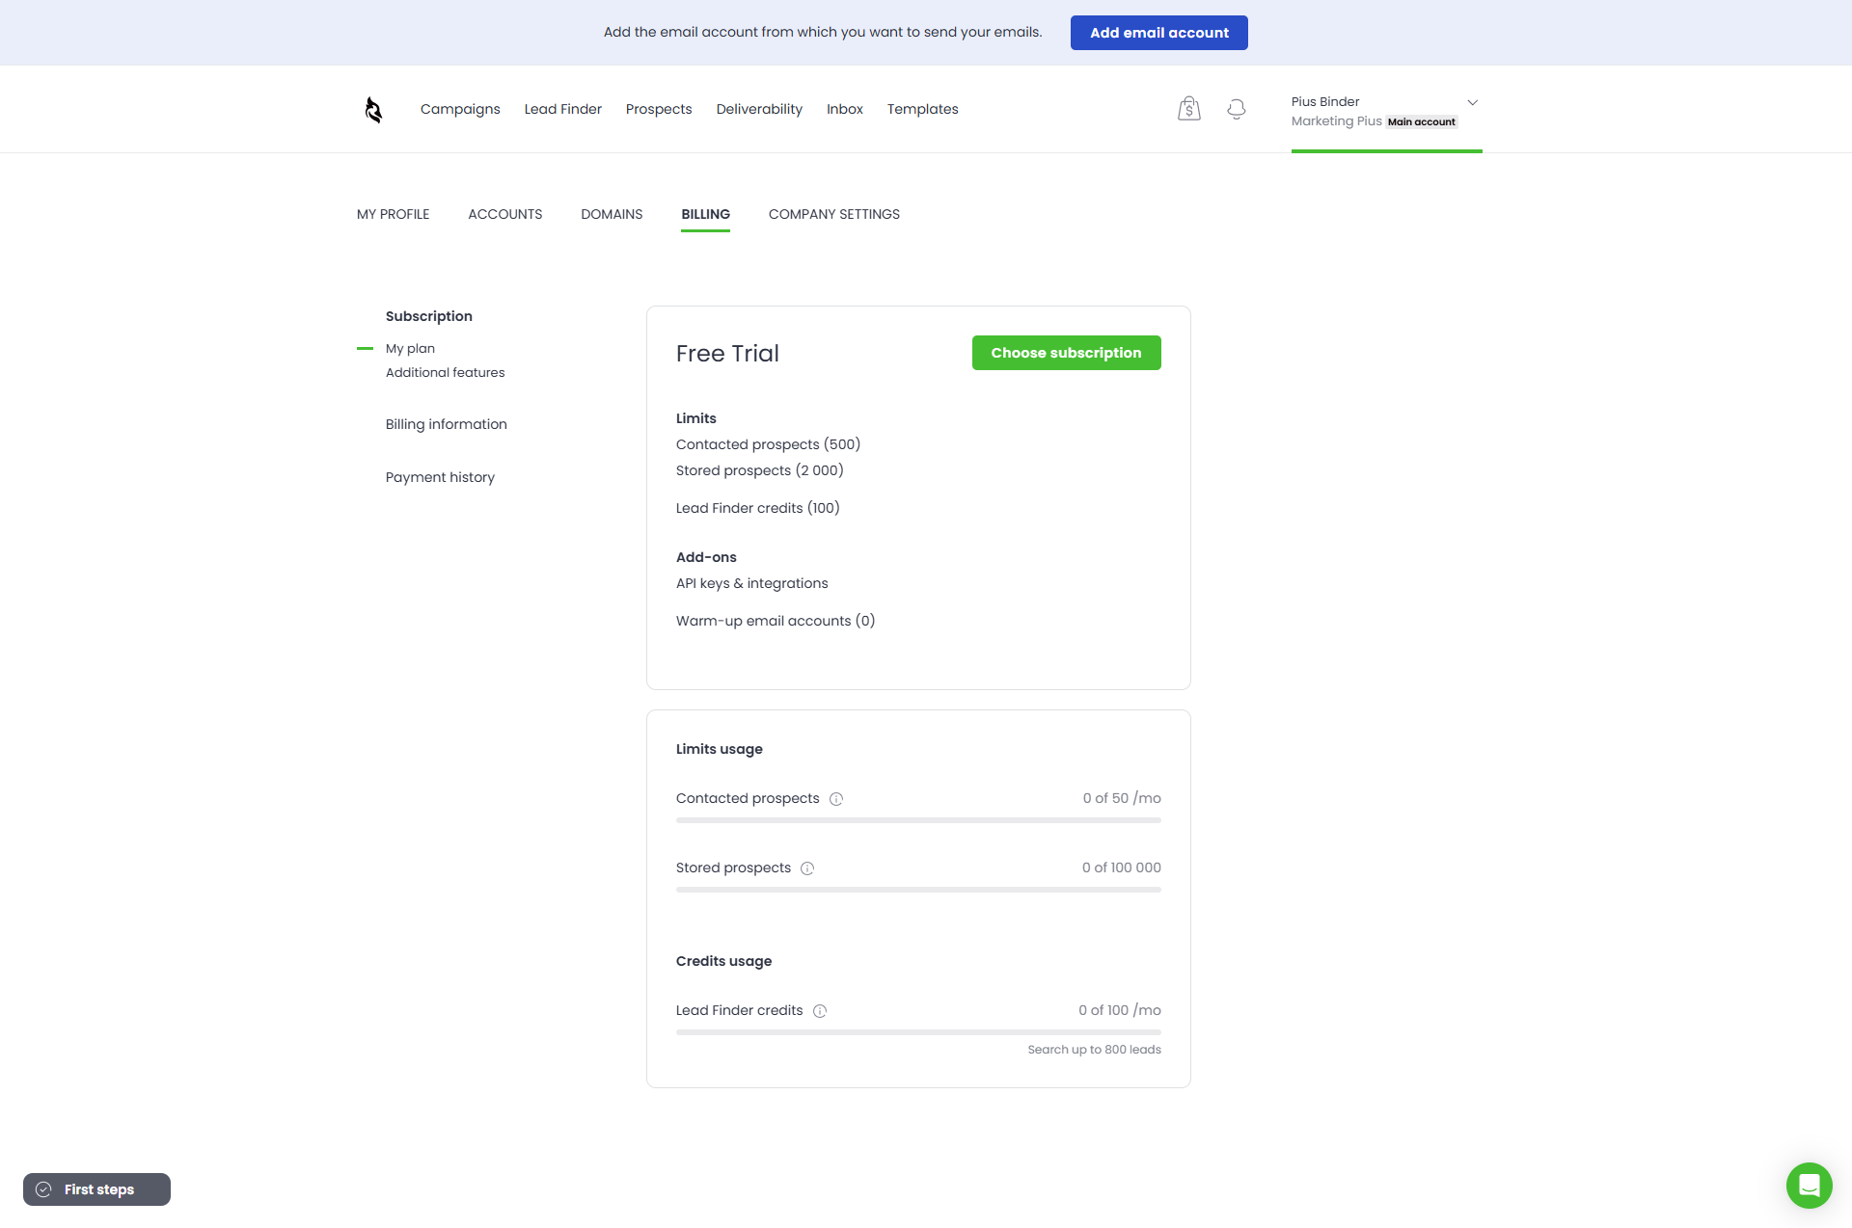Open the notifications bell icon

[1236, 109]
